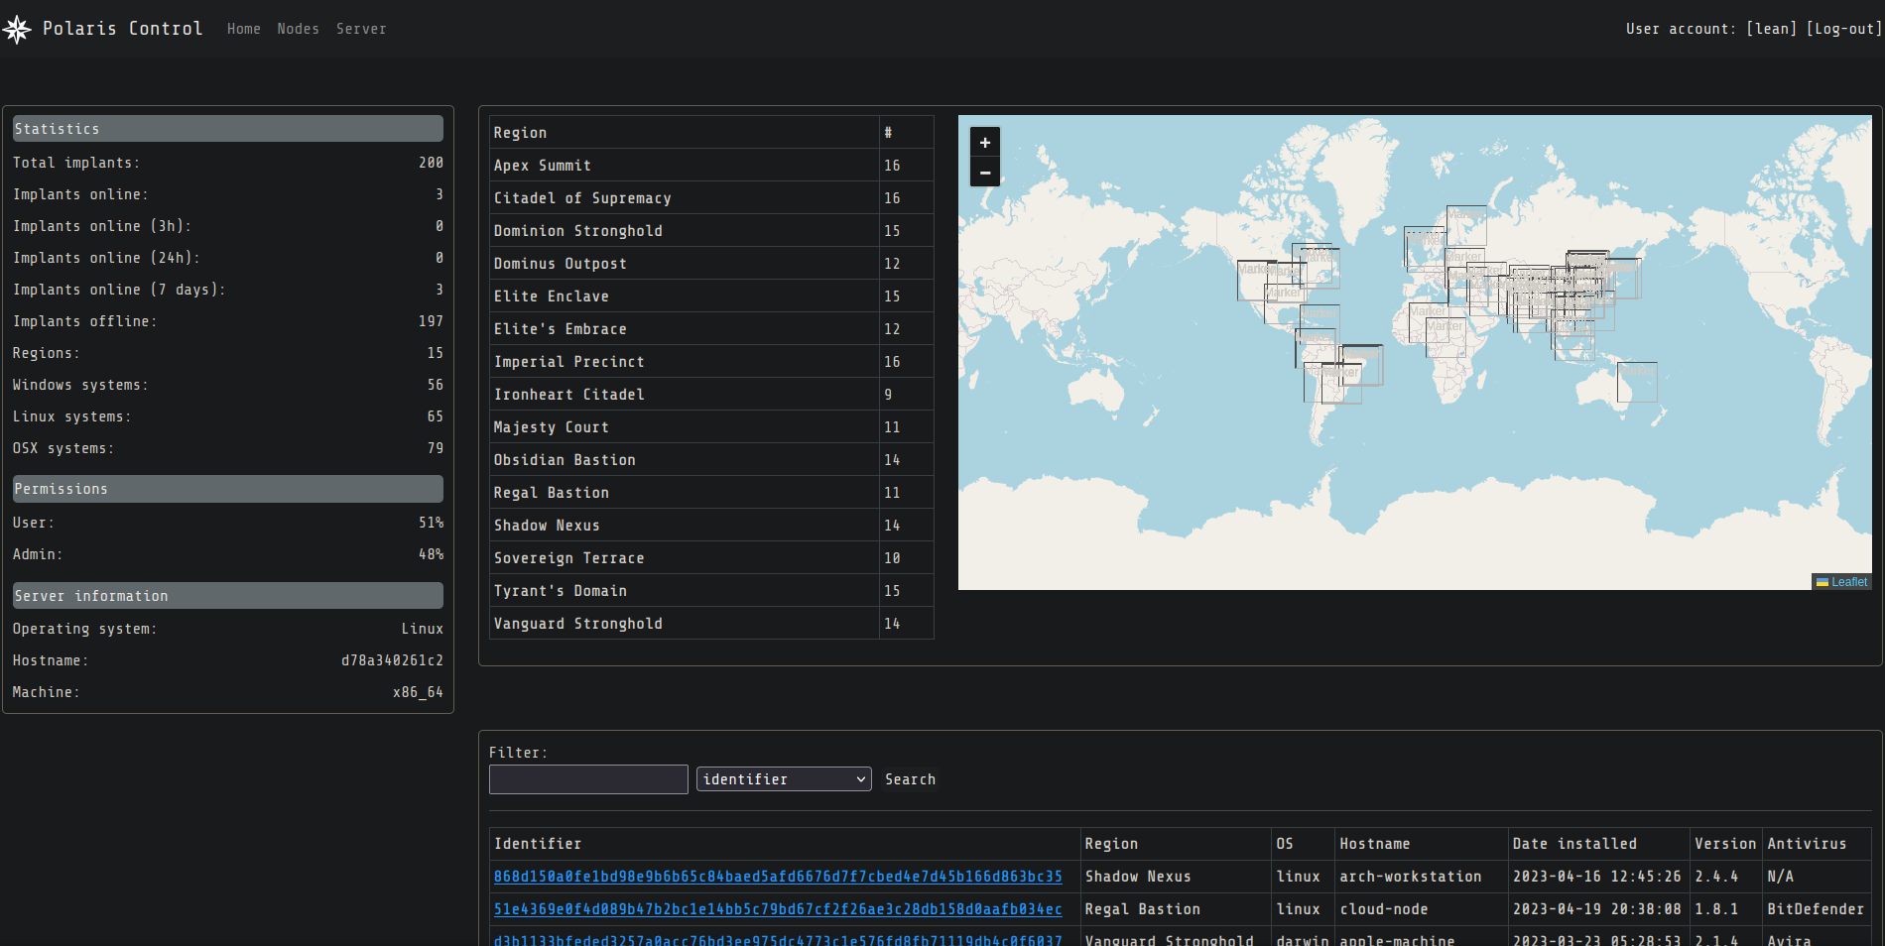This screenshot has height=946, width=1885.
Task: Click the Statistics section header
Action: (228, 129)
